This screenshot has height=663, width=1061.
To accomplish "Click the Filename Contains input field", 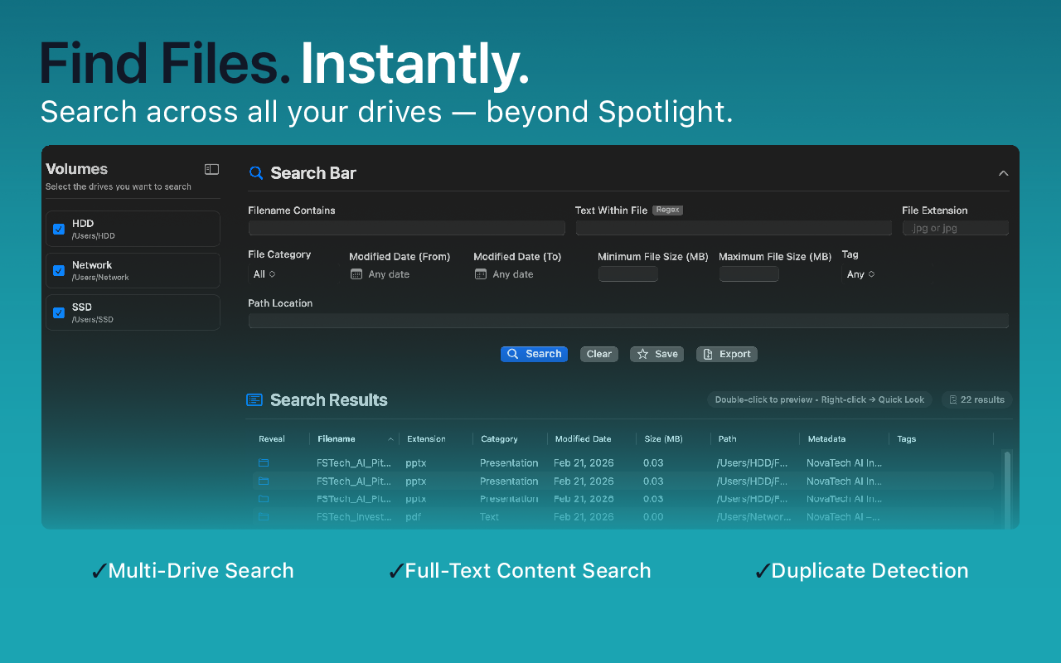I will 406,228.
